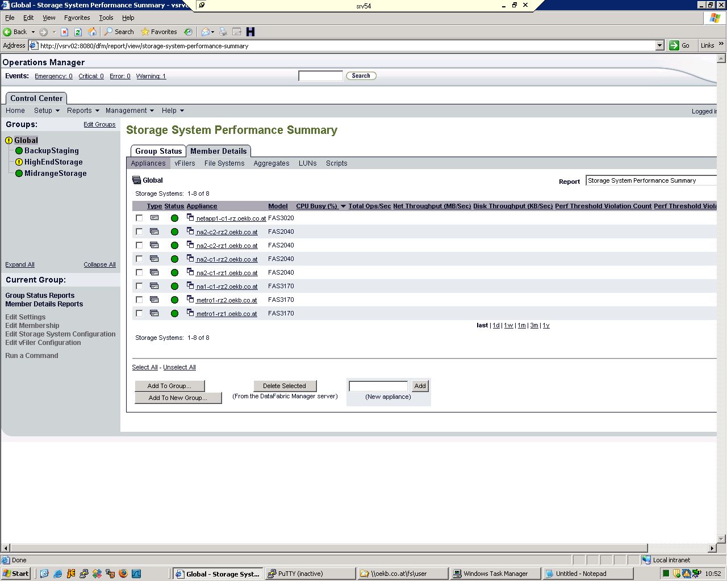
Task: Open the Edit Groups link
Action: 99,124
